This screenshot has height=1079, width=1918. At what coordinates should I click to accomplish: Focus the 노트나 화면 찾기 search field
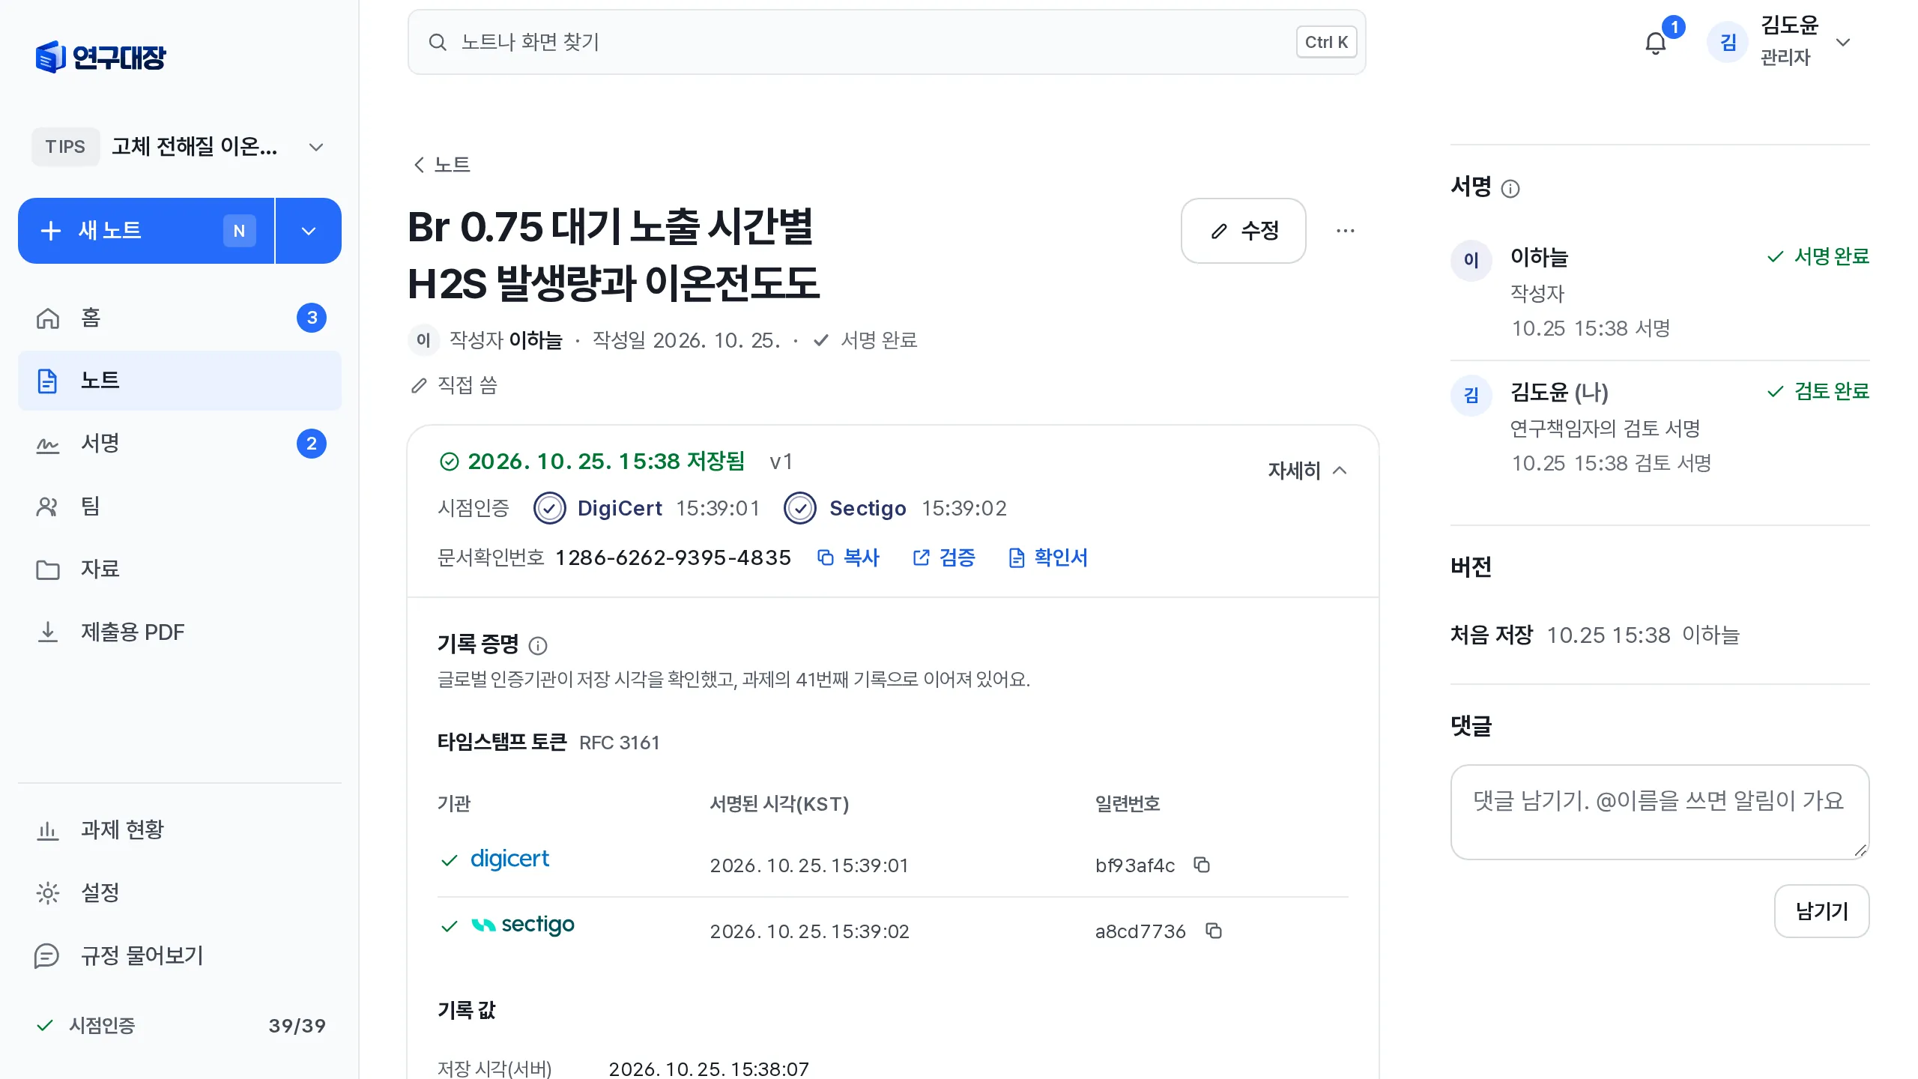(x=887, y=42)
